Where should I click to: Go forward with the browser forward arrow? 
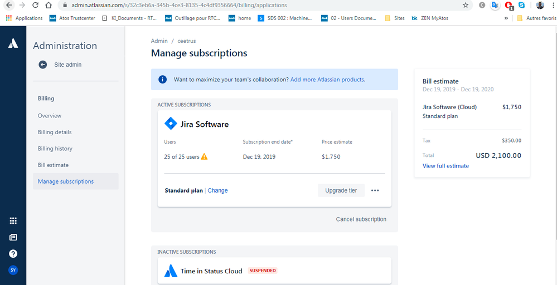(22, 6)
